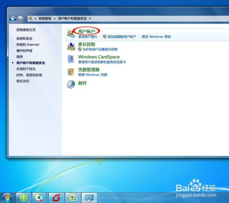The width and height of the screenshot is (229, 203).
Task: Open the 邮件 heading link
Action: [x=82, y=83]
